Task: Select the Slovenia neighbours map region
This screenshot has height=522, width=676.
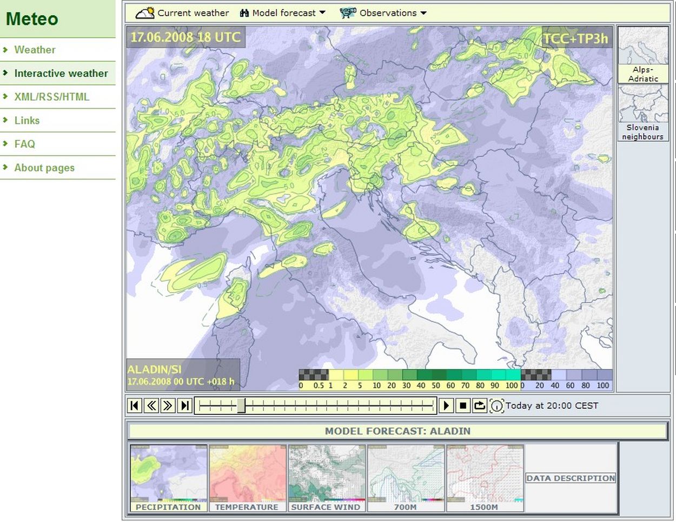Action: coord(643,113)
